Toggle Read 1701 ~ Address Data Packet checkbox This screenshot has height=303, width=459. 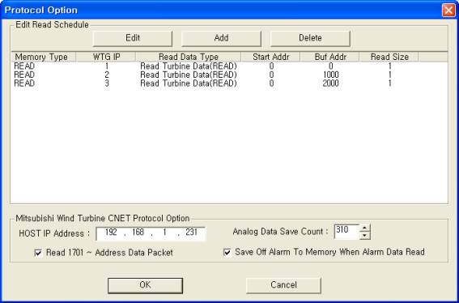coord(38,253)
